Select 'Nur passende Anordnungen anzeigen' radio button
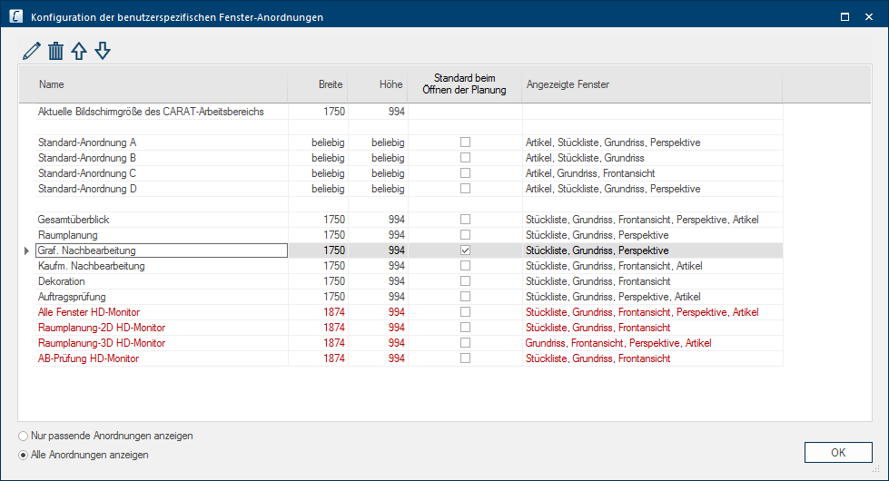Image resolution: width=889 pixels, height=481 pixels. point(24,436)
